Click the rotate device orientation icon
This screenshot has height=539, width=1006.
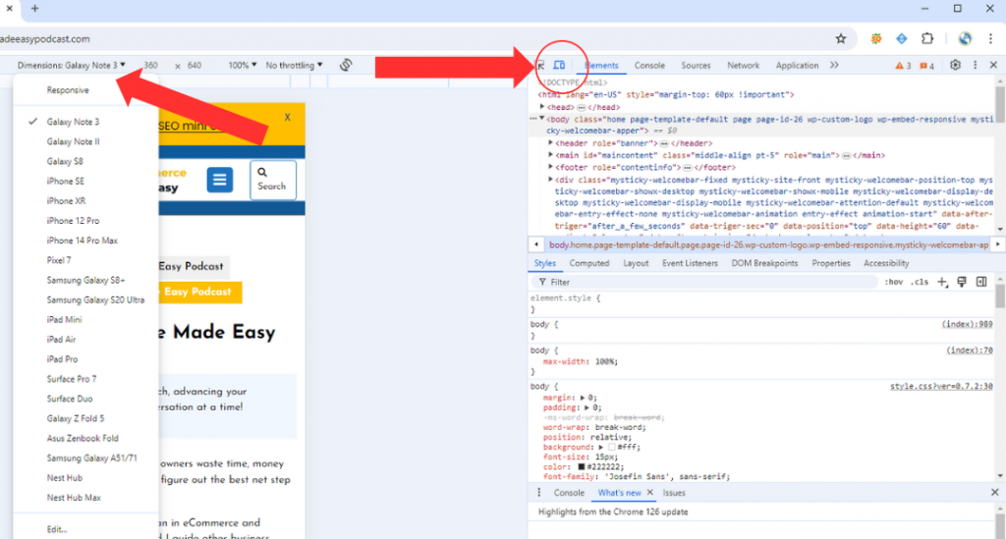(x=346, y=65)
